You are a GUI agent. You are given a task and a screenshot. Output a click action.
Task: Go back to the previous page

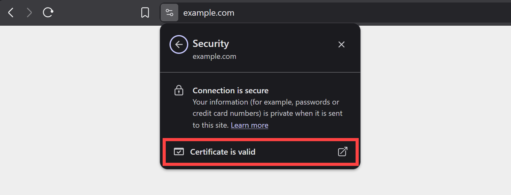coord(11,13)
